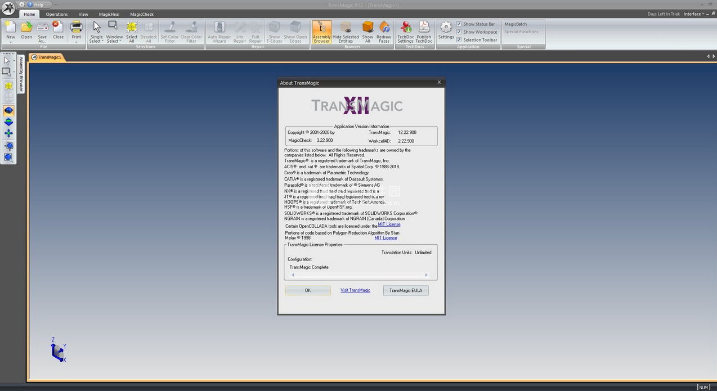Click the quick access gear icon
The height and width of the screenshot is (391, 717).
point(22,5)
